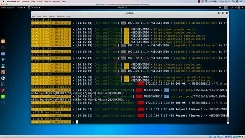Screen dimensions: 245x138
Task: Open the Files folder icon in the dock
Action: tap(3, 54)
